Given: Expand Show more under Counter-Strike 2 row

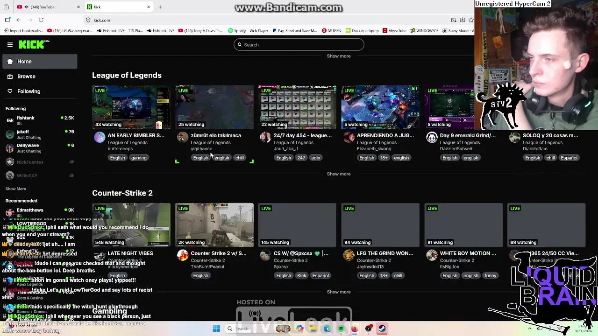Looking at the screenshot, I should [339, 292].
